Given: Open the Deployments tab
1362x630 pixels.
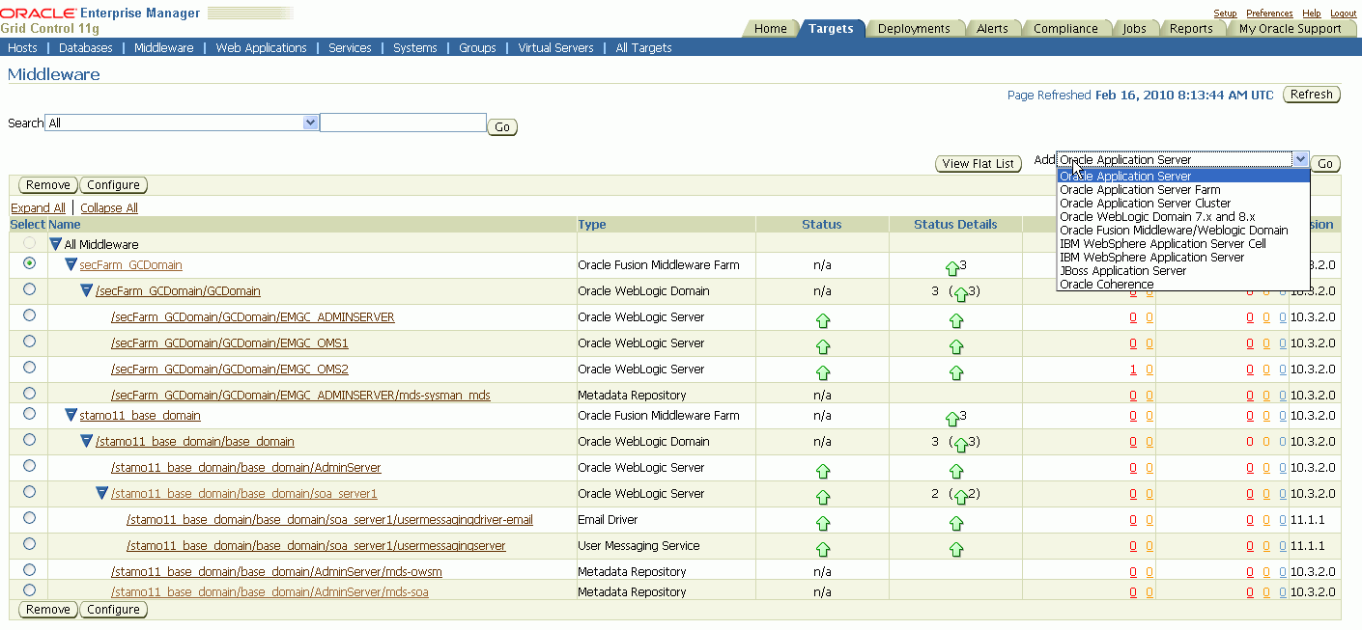Looking at the screenshot, I should coord(913,29).
